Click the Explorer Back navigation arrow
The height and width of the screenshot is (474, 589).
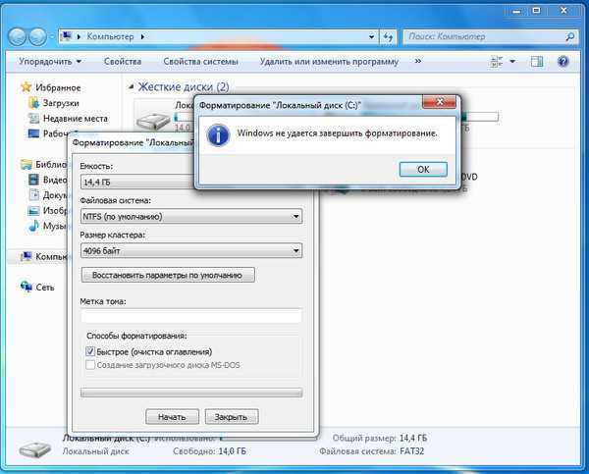pyautogui.click(x=17, y=37)
